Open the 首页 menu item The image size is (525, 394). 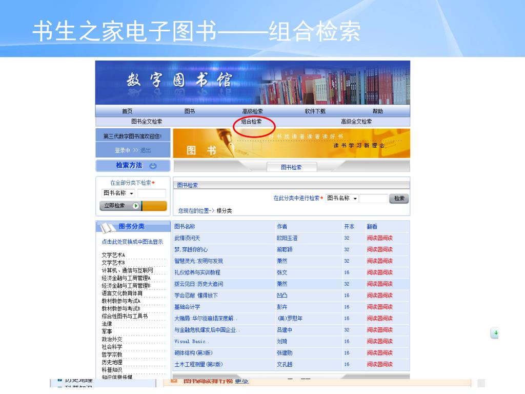[127, 111]
